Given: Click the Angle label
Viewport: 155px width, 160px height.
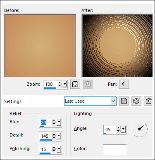Looking at the screenshot, I should tap(81, 129).
